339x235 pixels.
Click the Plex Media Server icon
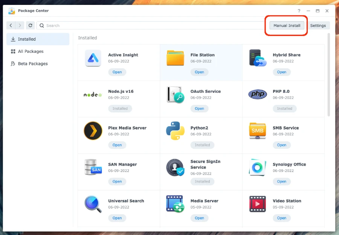[x=93, y=131]
